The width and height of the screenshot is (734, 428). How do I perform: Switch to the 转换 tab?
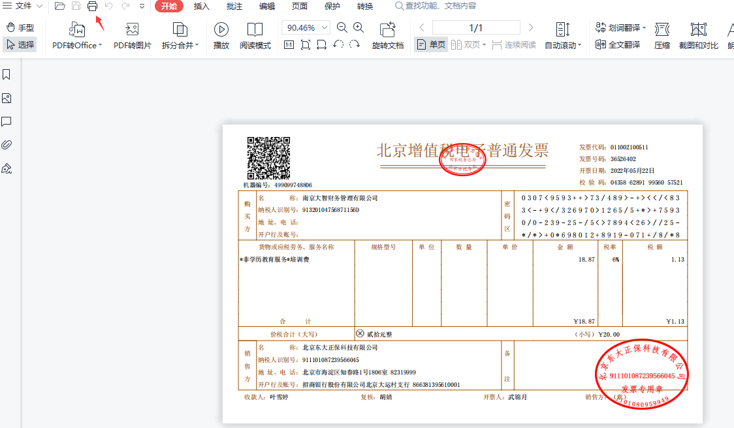click(x=365, y=6)
